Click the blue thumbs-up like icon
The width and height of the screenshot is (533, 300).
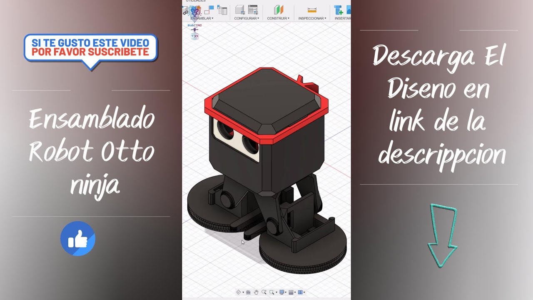(78, 238)
